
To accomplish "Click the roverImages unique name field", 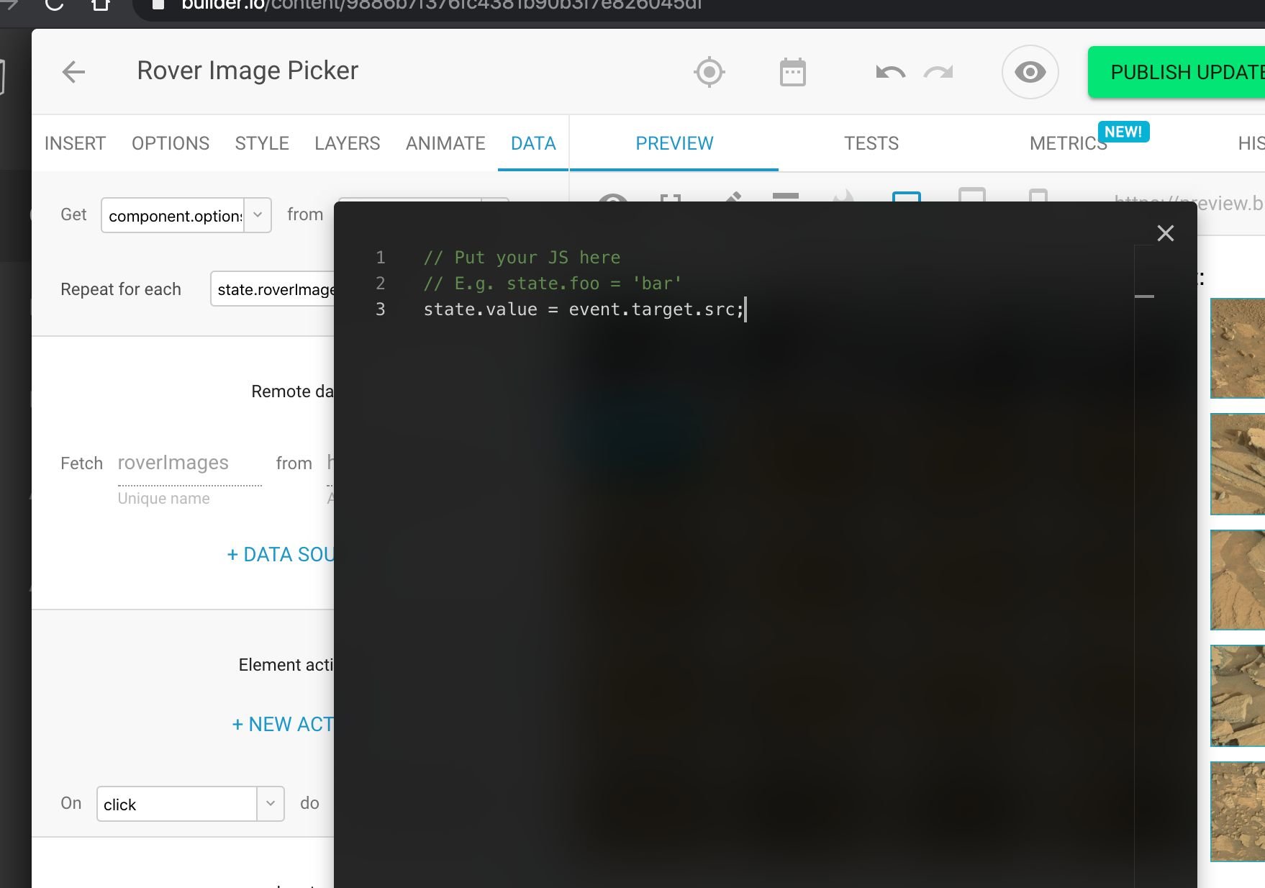I will click(x=189, y=463).
